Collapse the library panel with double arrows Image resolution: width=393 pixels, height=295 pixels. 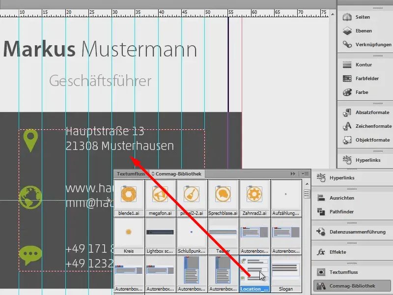coord(293,174)
